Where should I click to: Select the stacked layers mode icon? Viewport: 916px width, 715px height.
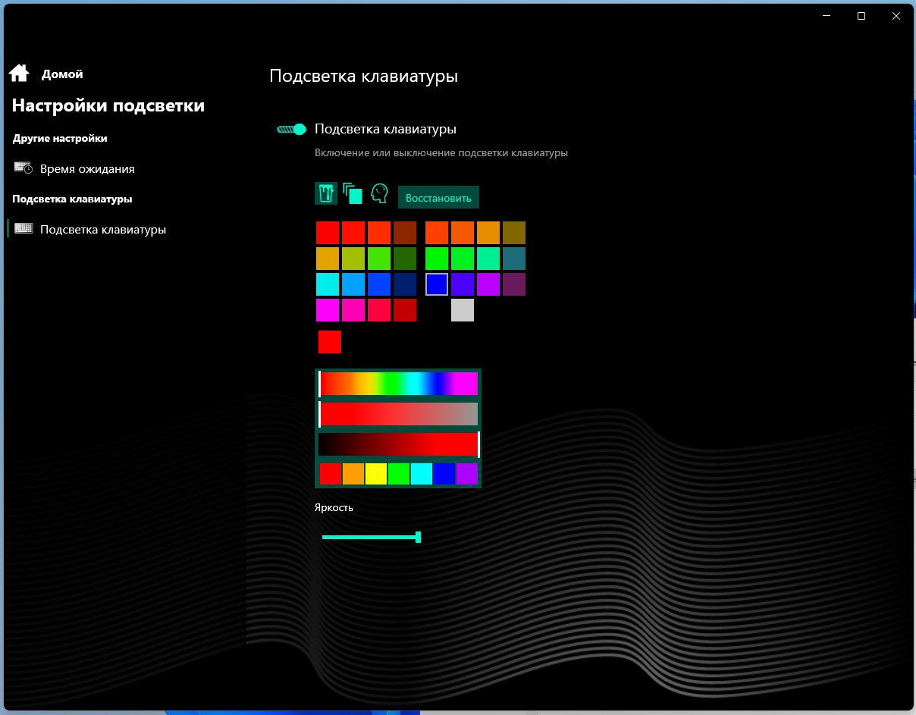pos(353,193)
